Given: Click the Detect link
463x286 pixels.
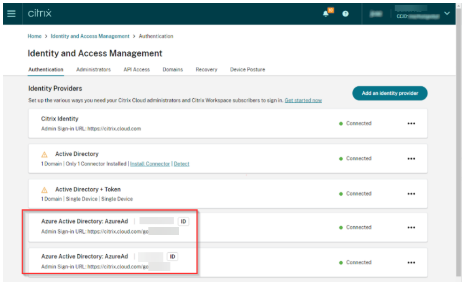Looking at the screenshot, I should (181, 164).
